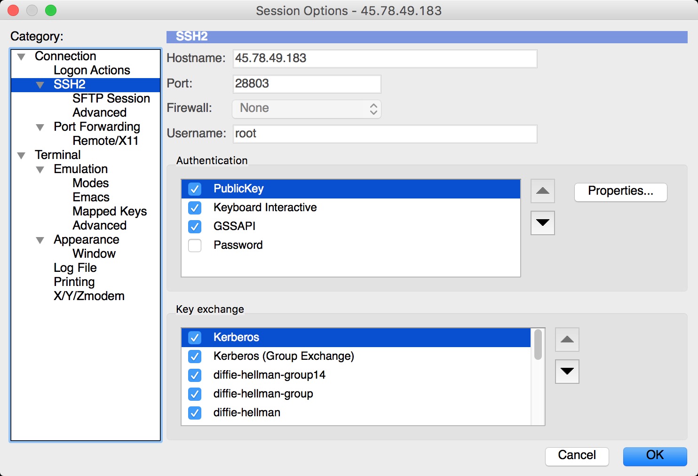Collapse the Terminal tree category

(21, 156)
